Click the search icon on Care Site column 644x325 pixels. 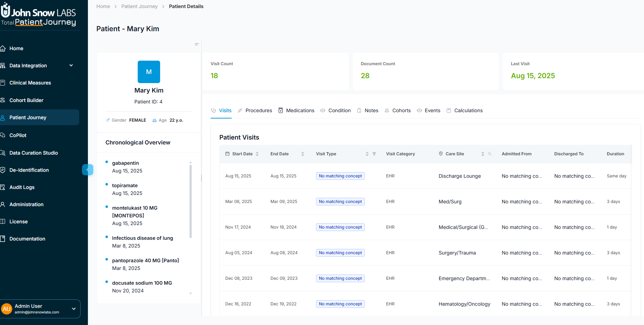click(489, 154)
